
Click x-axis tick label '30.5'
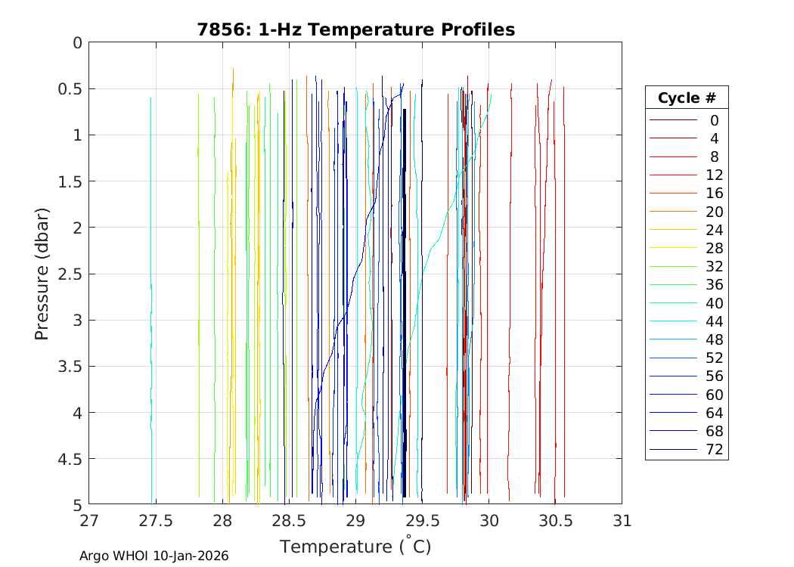555,522
